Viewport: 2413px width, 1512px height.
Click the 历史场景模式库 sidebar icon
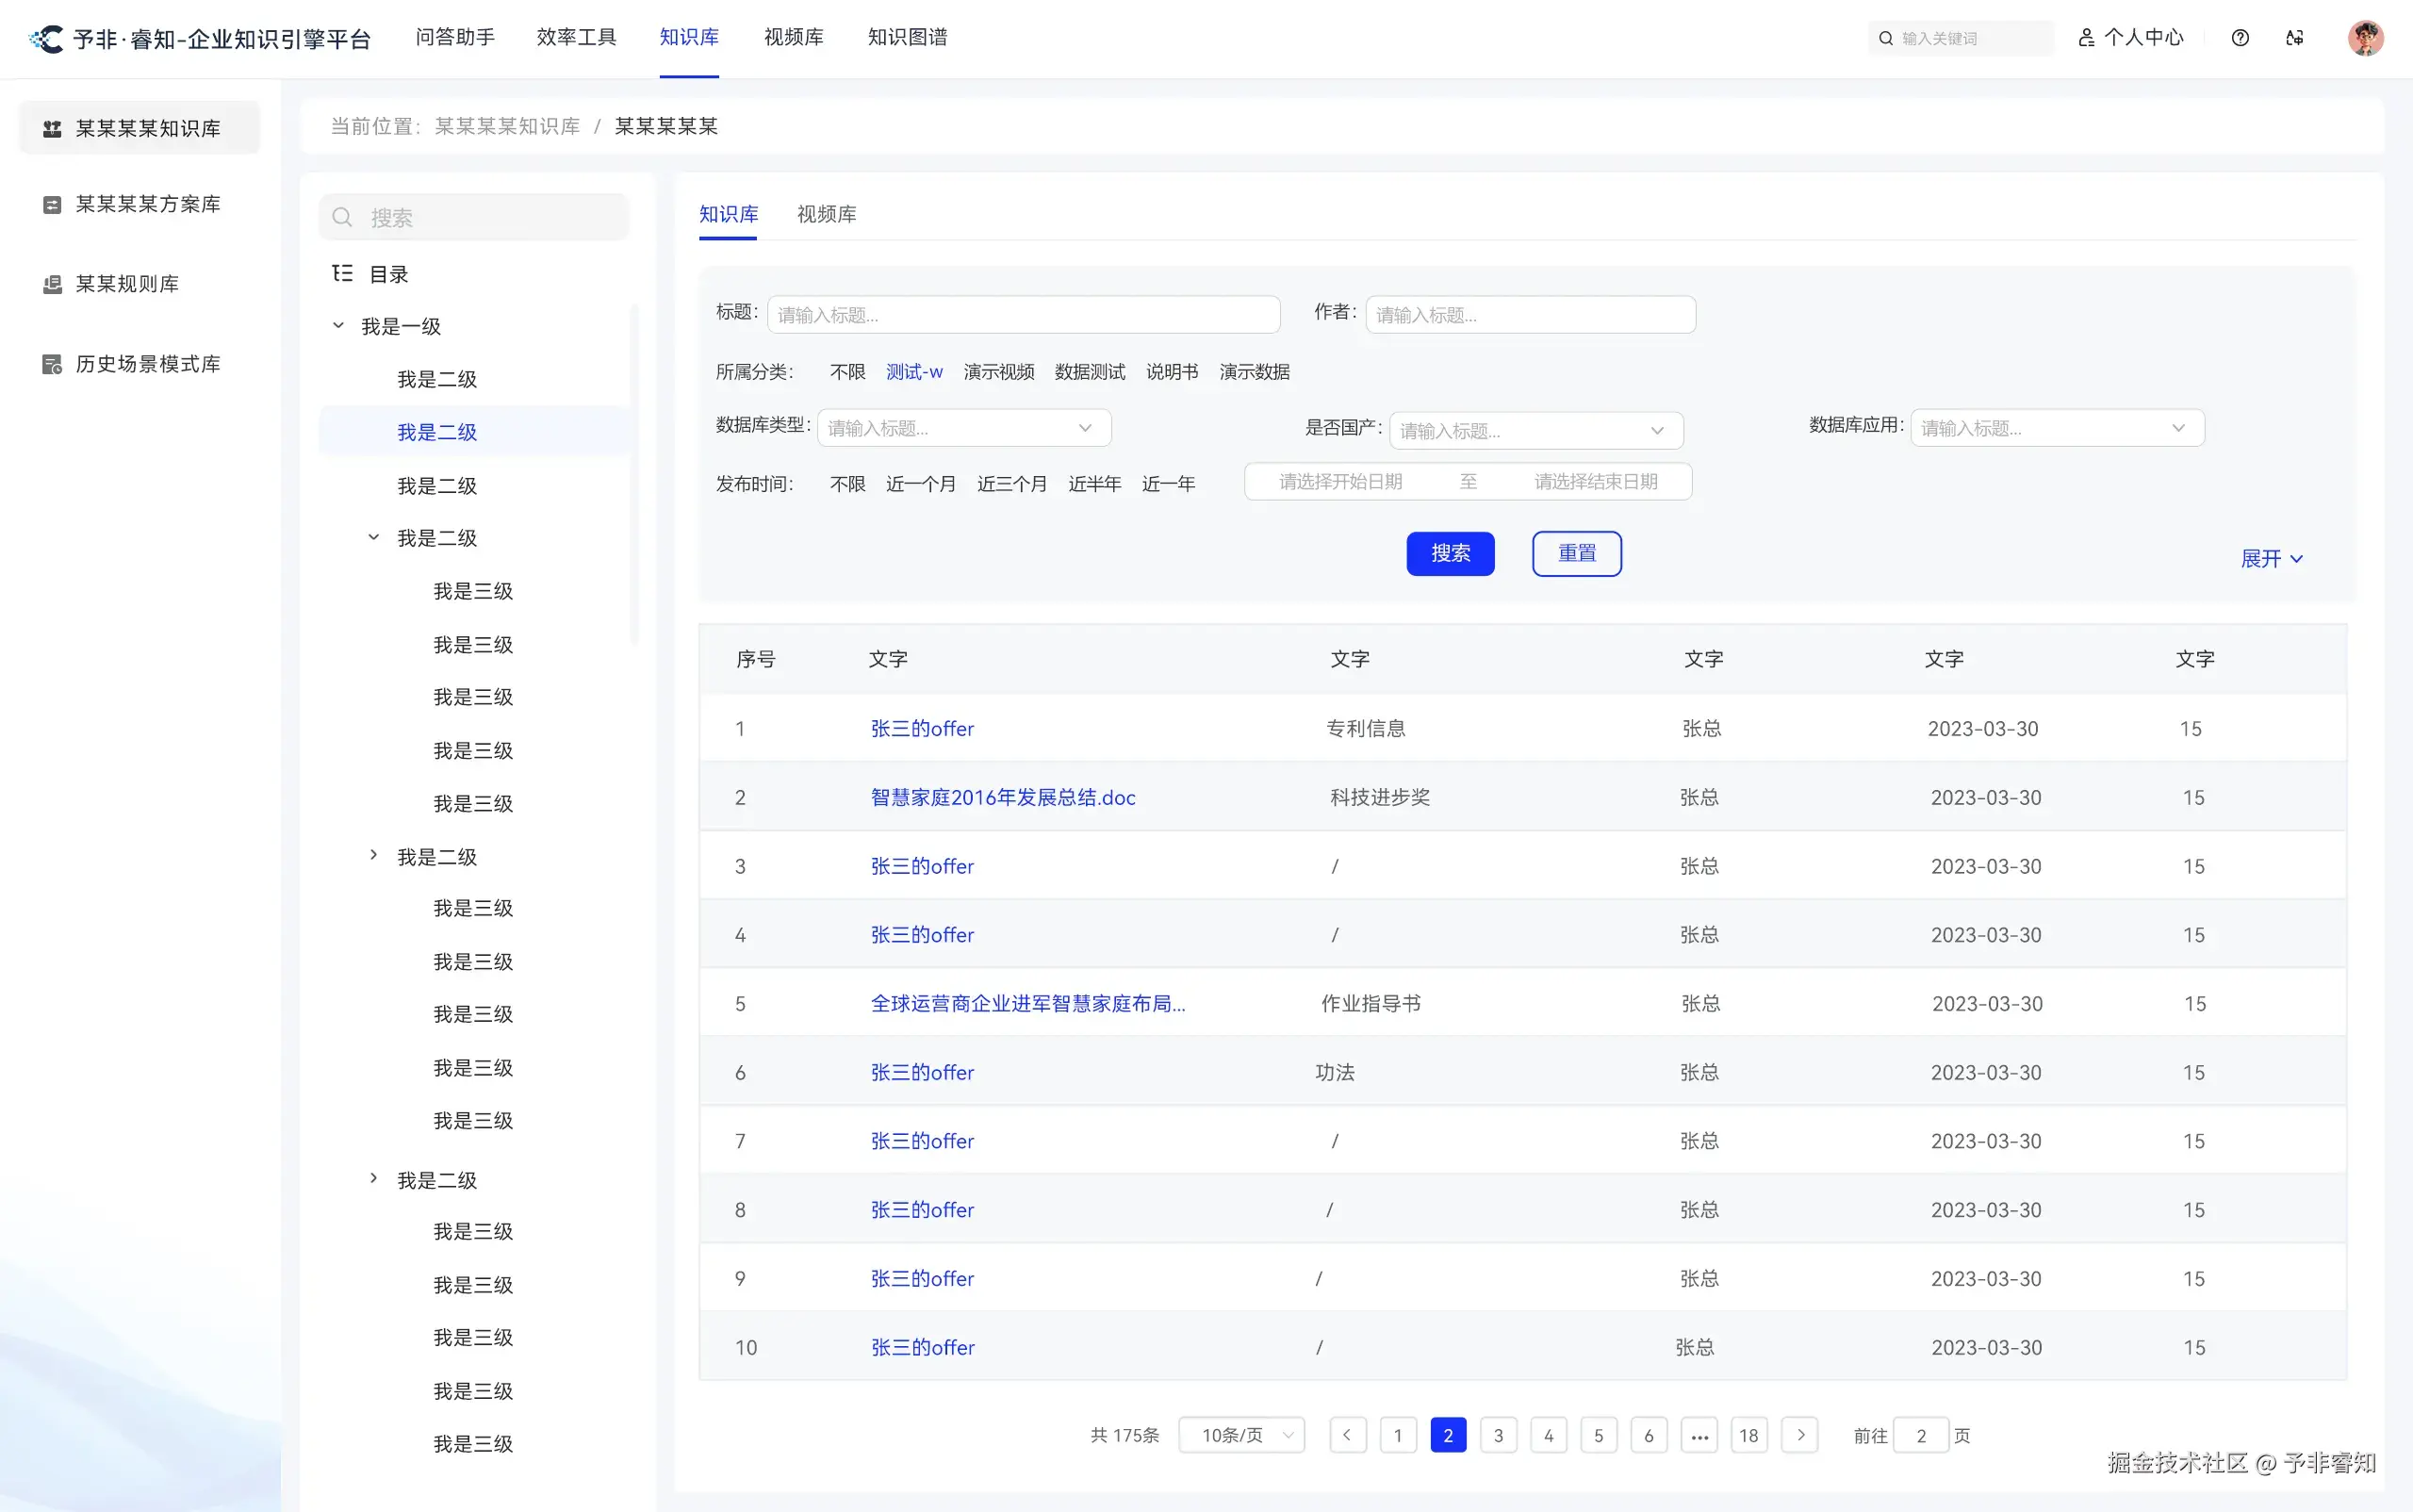52,364
